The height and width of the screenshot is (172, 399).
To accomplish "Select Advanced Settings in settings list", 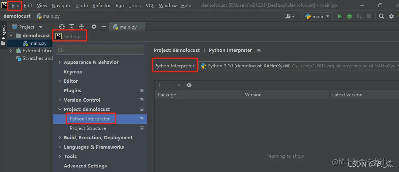I will [x=85, y=166].
